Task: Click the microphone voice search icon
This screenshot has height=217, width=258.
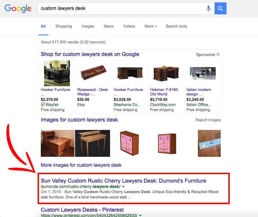Action: (x=208, y=8)
